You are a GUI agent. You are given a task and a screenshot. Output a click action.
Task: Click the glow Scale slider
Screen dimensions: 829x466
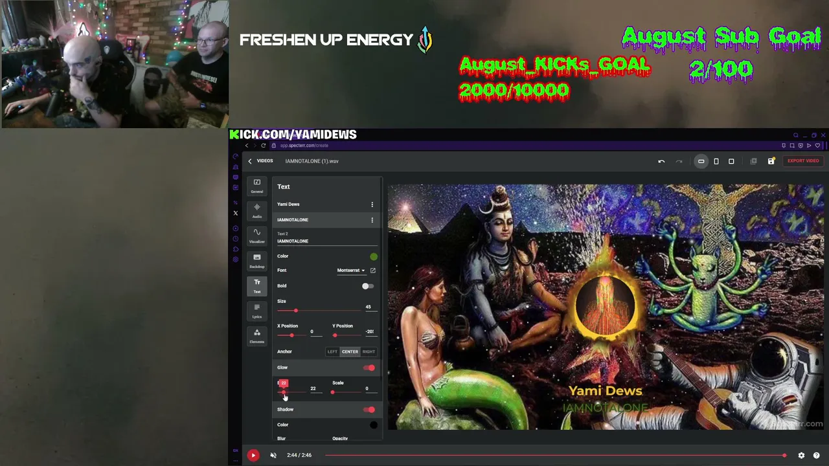346,392
